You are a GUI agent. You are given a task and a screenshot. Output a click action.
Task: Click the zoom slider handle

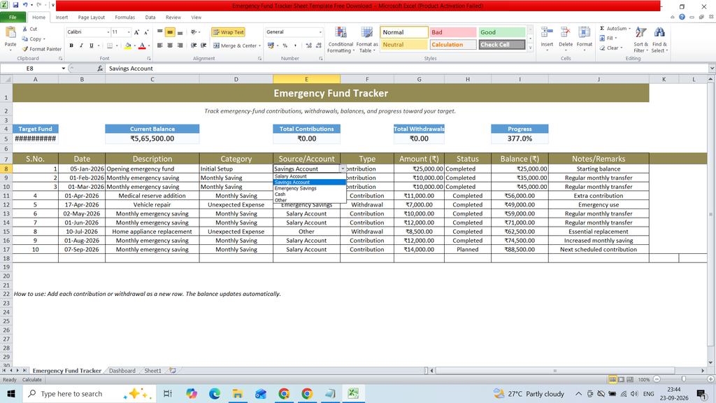click(x=684, y=379)
